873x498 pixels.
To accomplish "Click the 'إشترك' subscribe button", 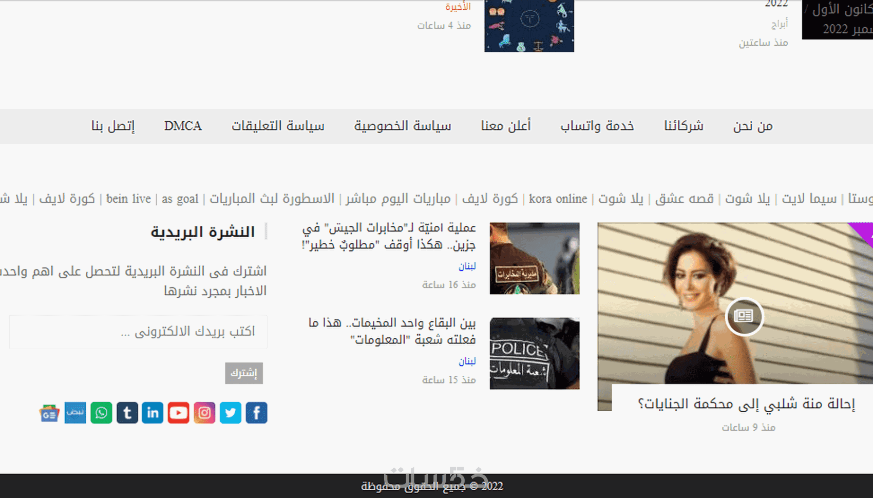I will coord(244,373).
